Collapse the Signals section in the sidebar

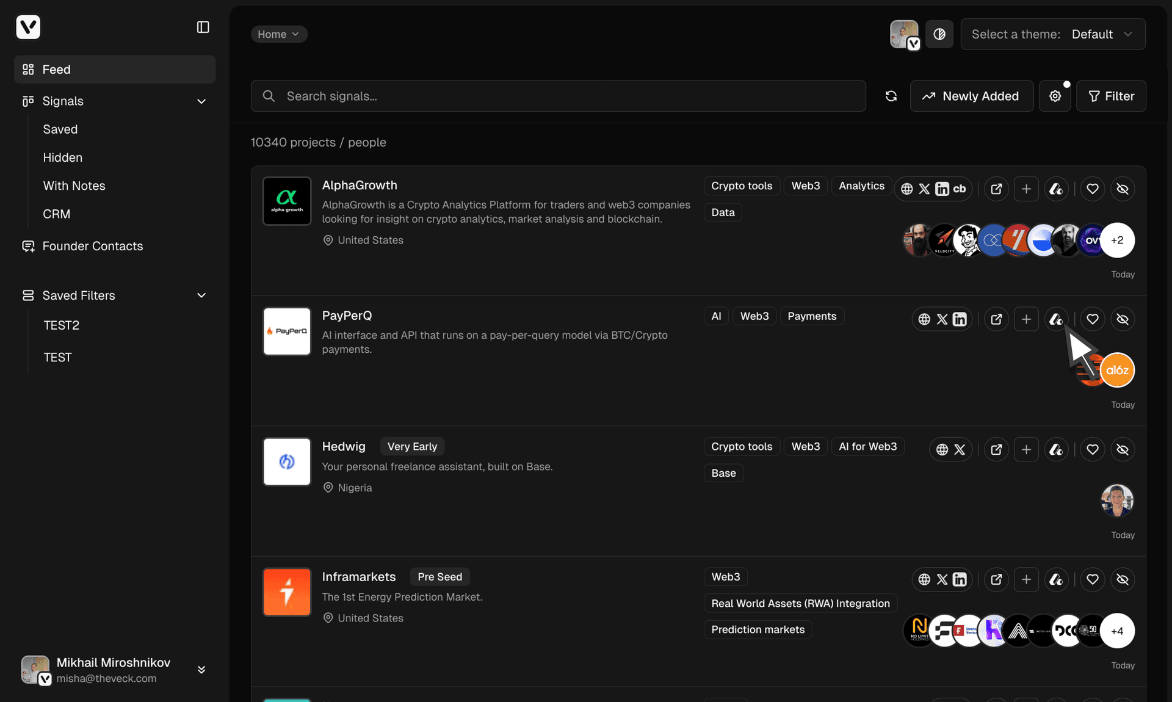pos(201,101)
